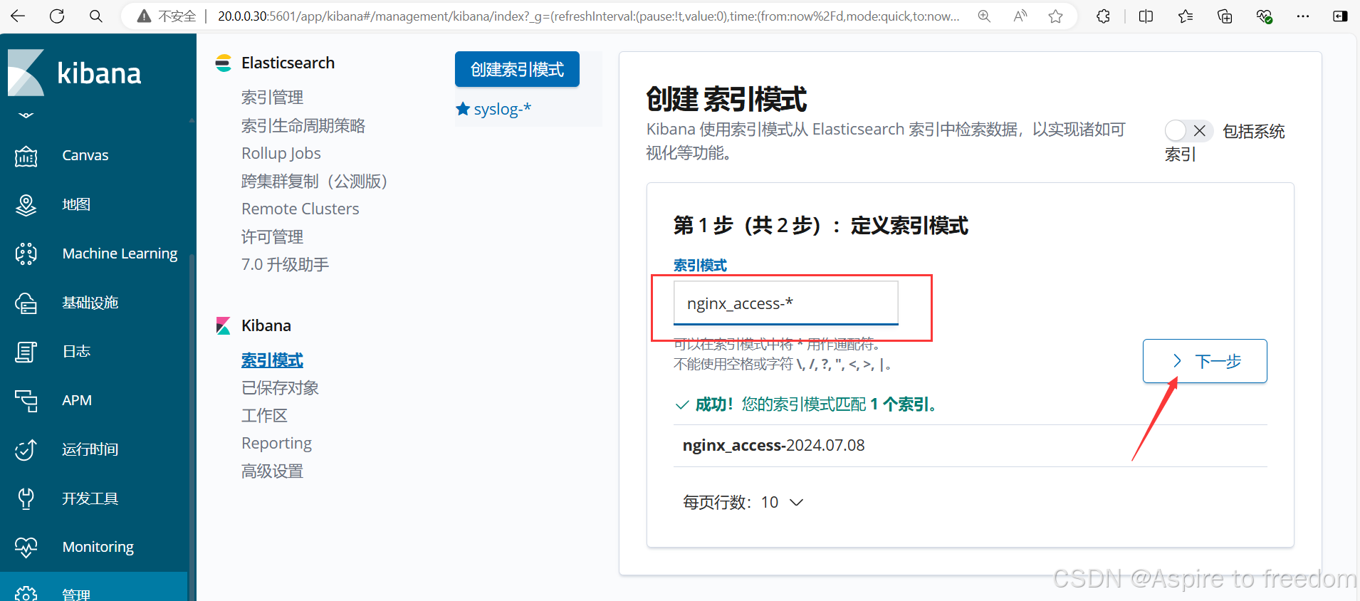Click the browser back arrow
The width and height of the screenshot is (1360, 601).
[18, 16]
